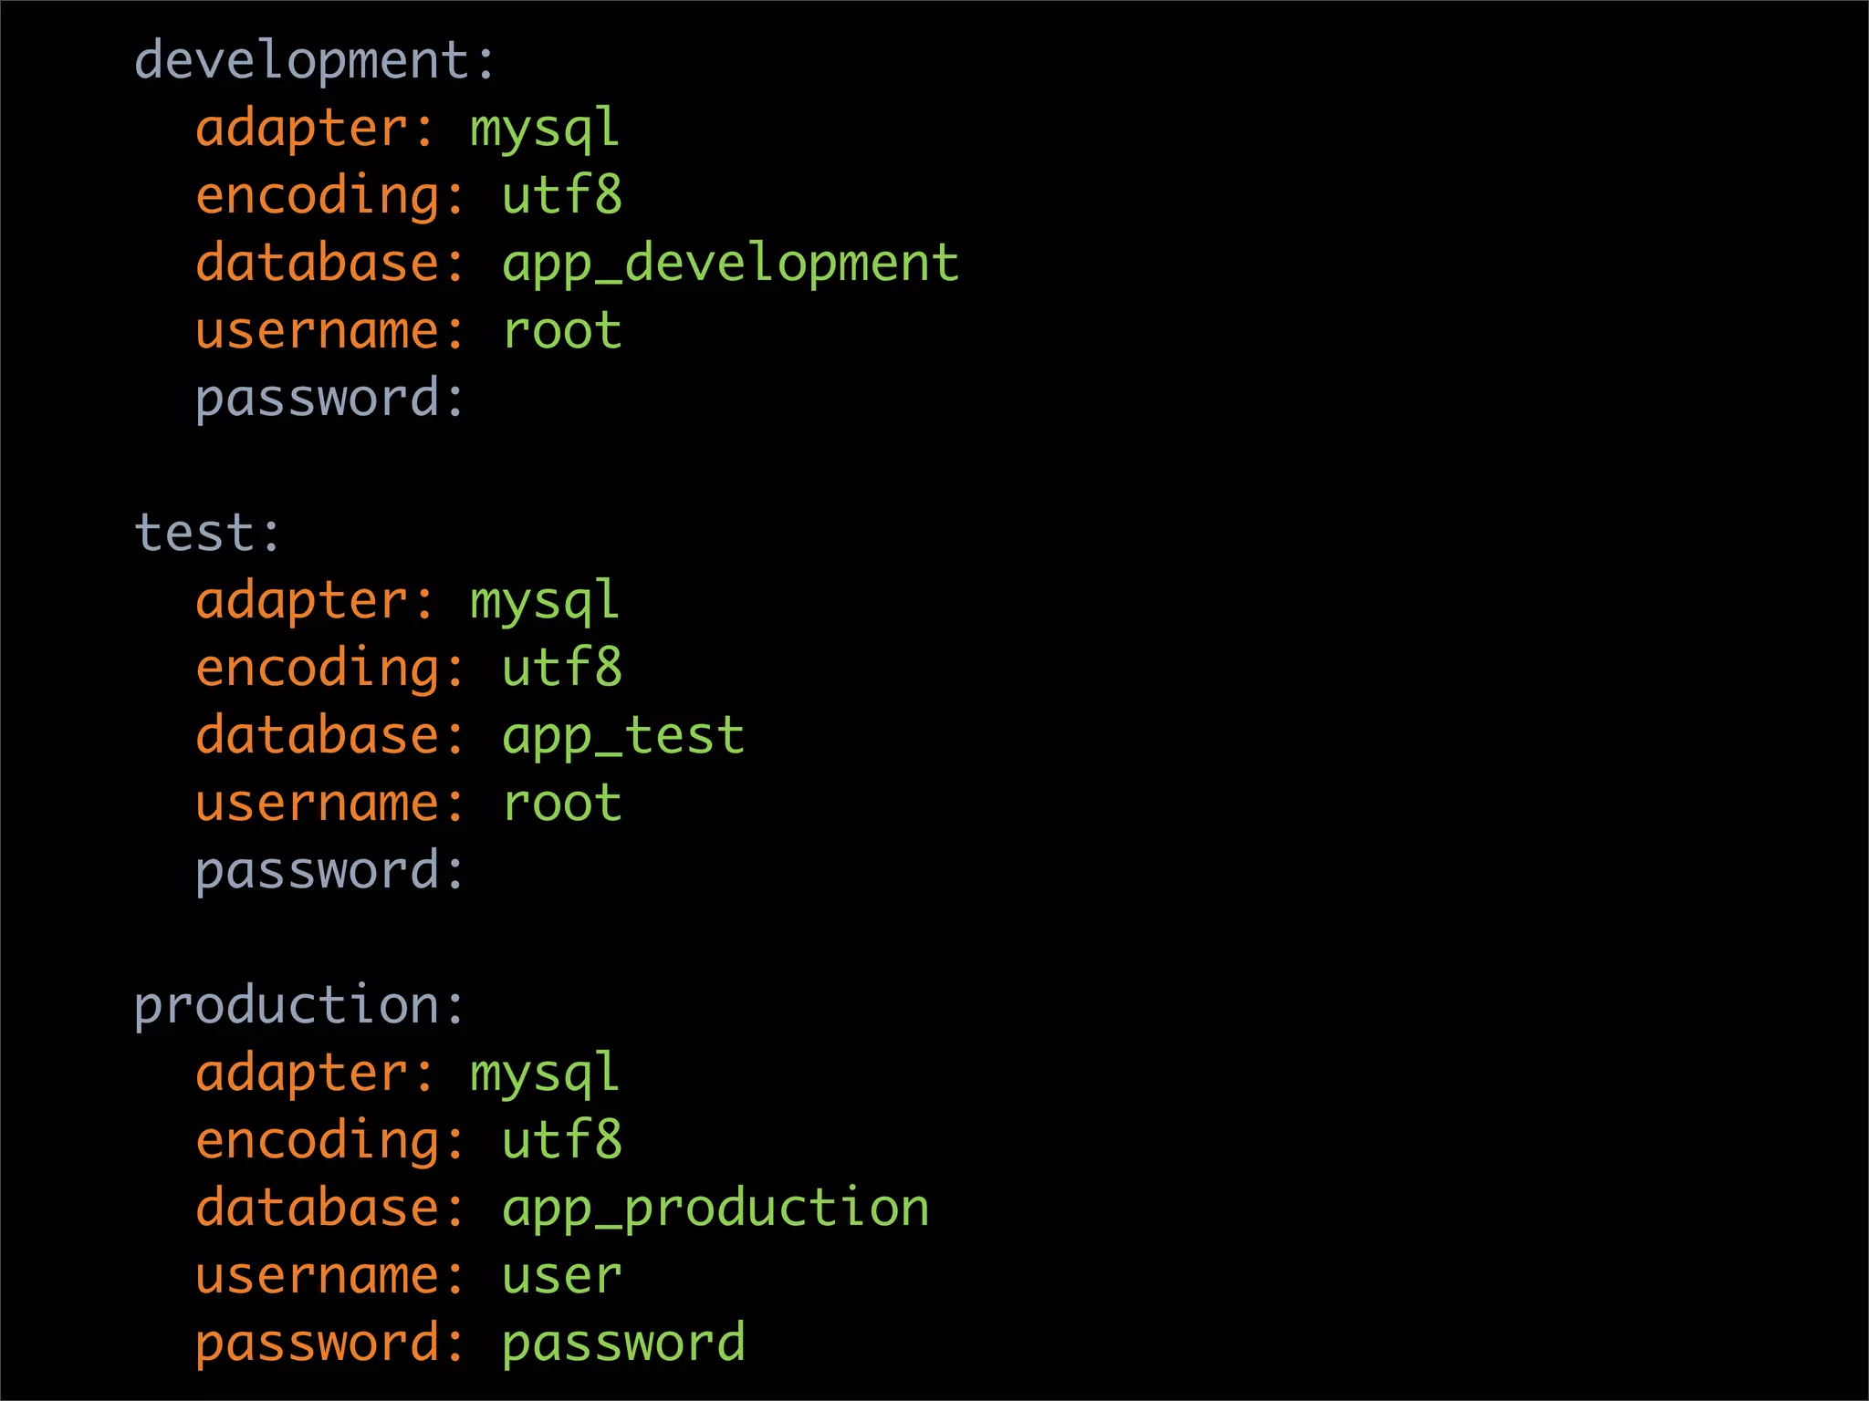The height and width of the screenshot is (1401, 1869).
Task: Click the empty "password:" key under development
Action: [x=330, y=400]
